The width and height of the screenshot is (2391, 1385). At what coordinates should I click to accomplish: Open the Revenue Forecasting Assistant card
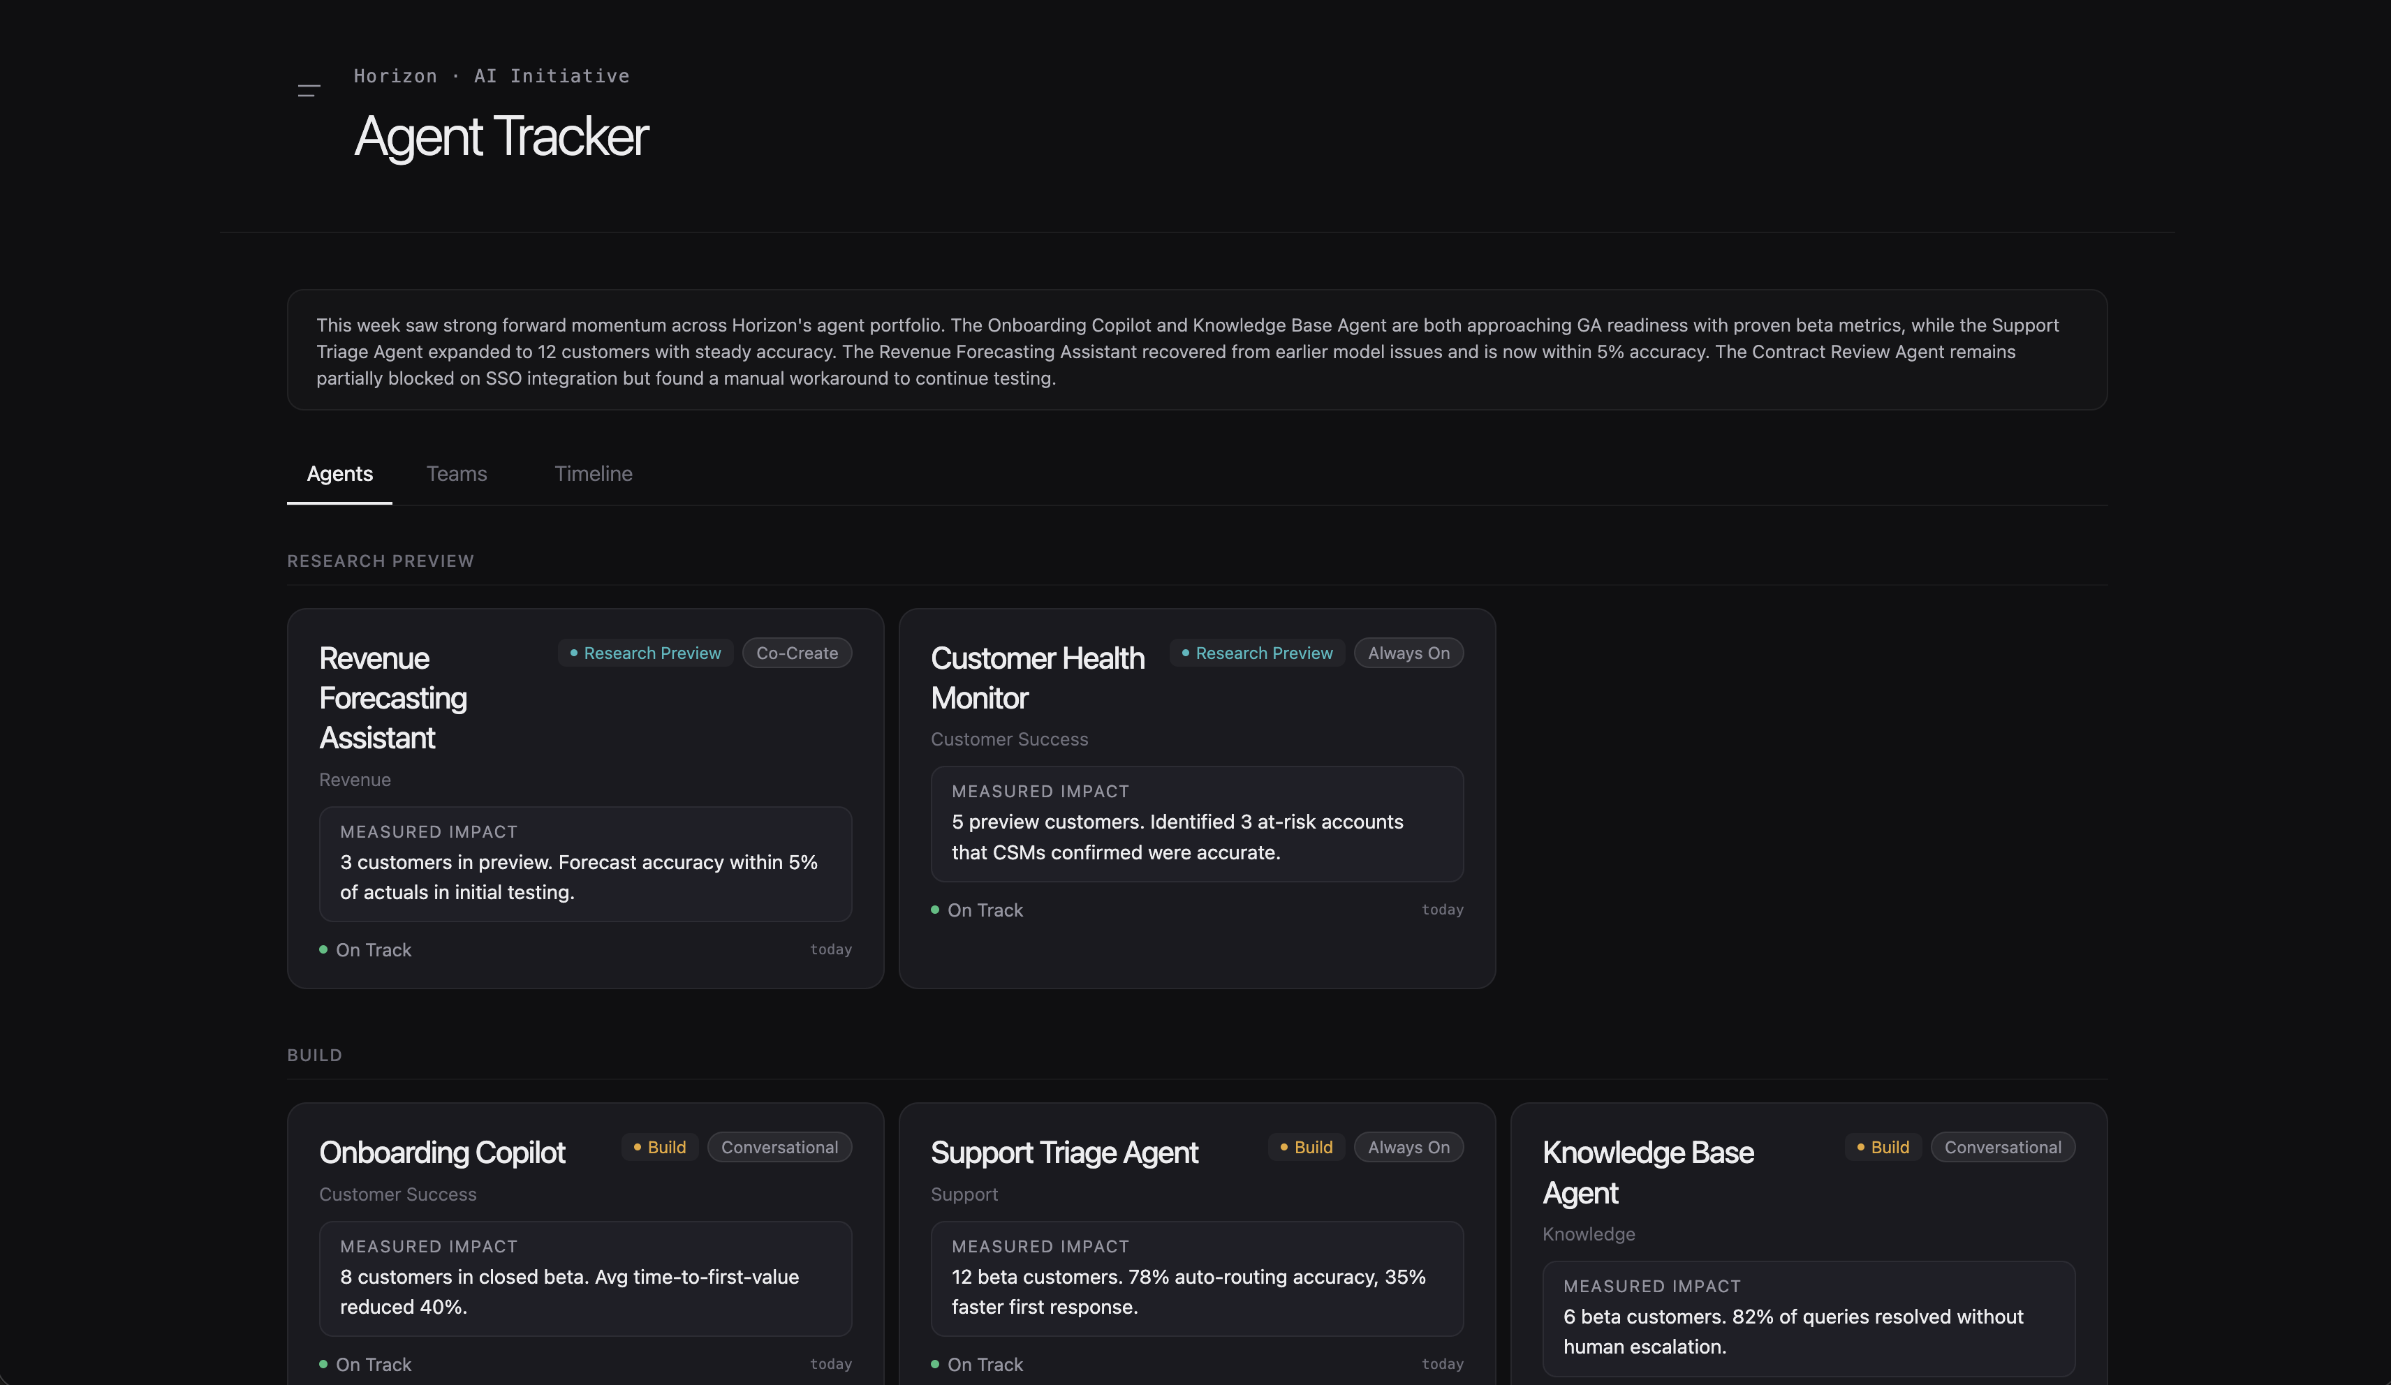click(x=393, y=698)
